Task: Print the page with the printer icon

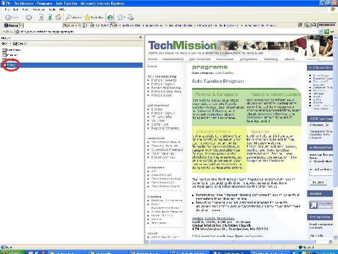Action: pos(131,17)
